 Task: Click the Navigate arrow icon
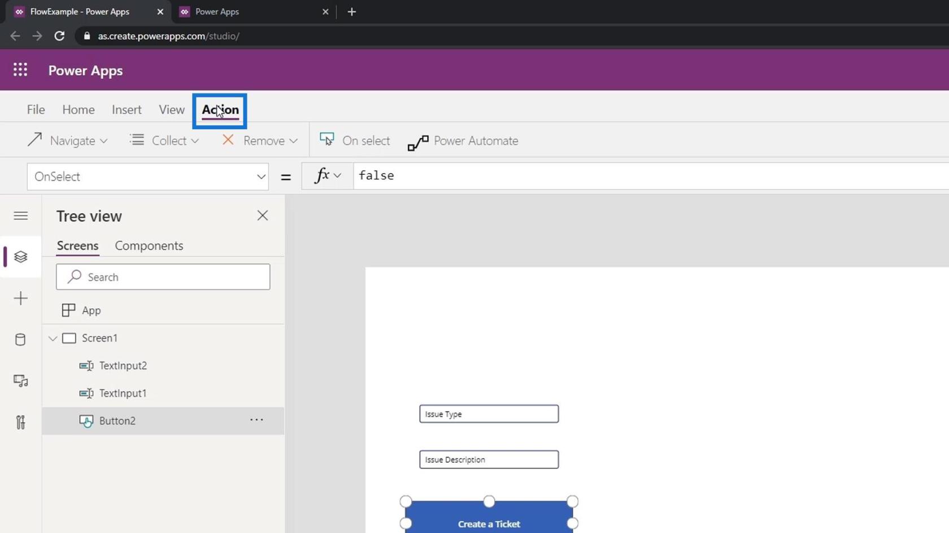34,140
